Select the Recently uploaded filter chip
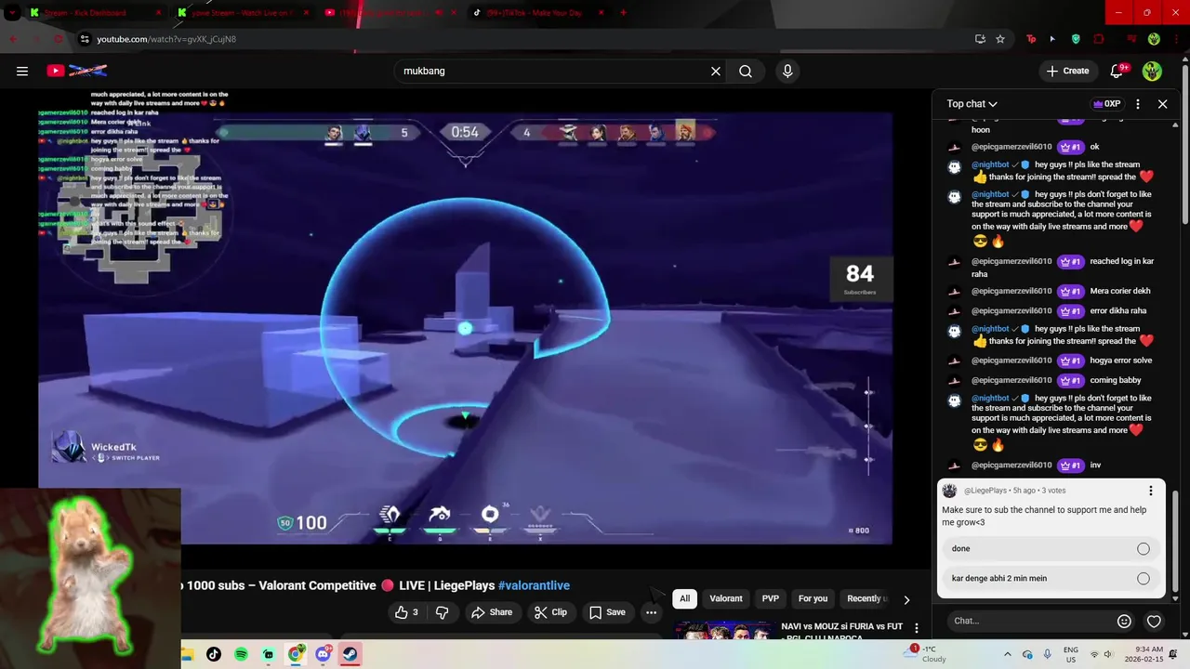The height and width of the screenshot is (669, 1190). (866, 598)
